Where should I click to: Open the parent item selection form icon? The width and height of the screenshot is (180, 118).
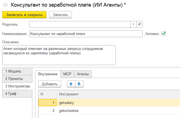139,24
